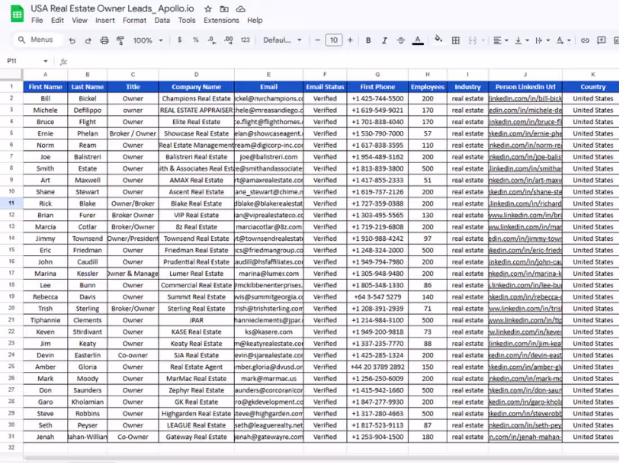
Task: Open the View menu
Action: 79,20
